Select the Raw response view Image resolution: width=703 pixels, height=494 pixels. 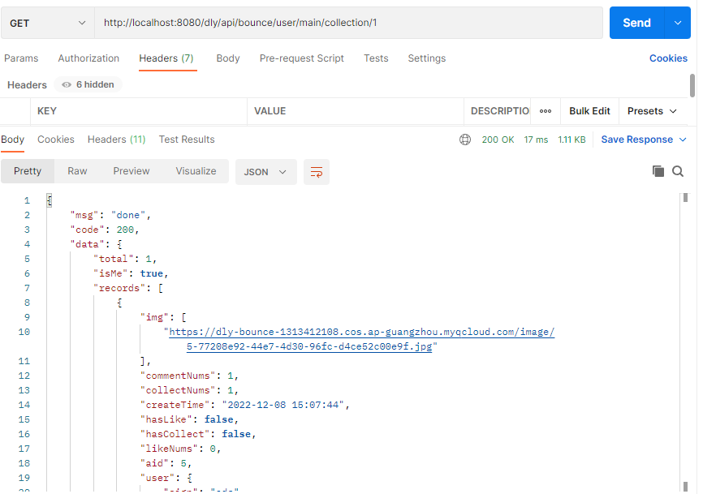[77, 171]
